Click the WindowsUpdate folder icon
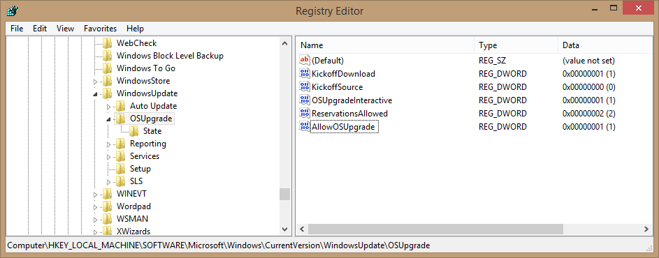659x258 pixels. (108, 93)
